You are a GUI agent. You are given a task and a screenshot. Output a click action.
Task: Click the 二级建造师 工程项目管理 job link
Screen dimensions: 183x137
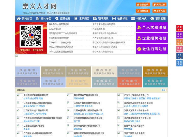tap(35, 114)
